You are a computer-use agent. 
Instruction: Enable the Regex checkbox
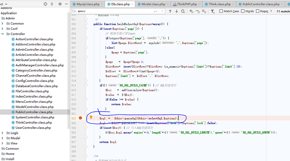pyautogui.click(x=257, y=11)
